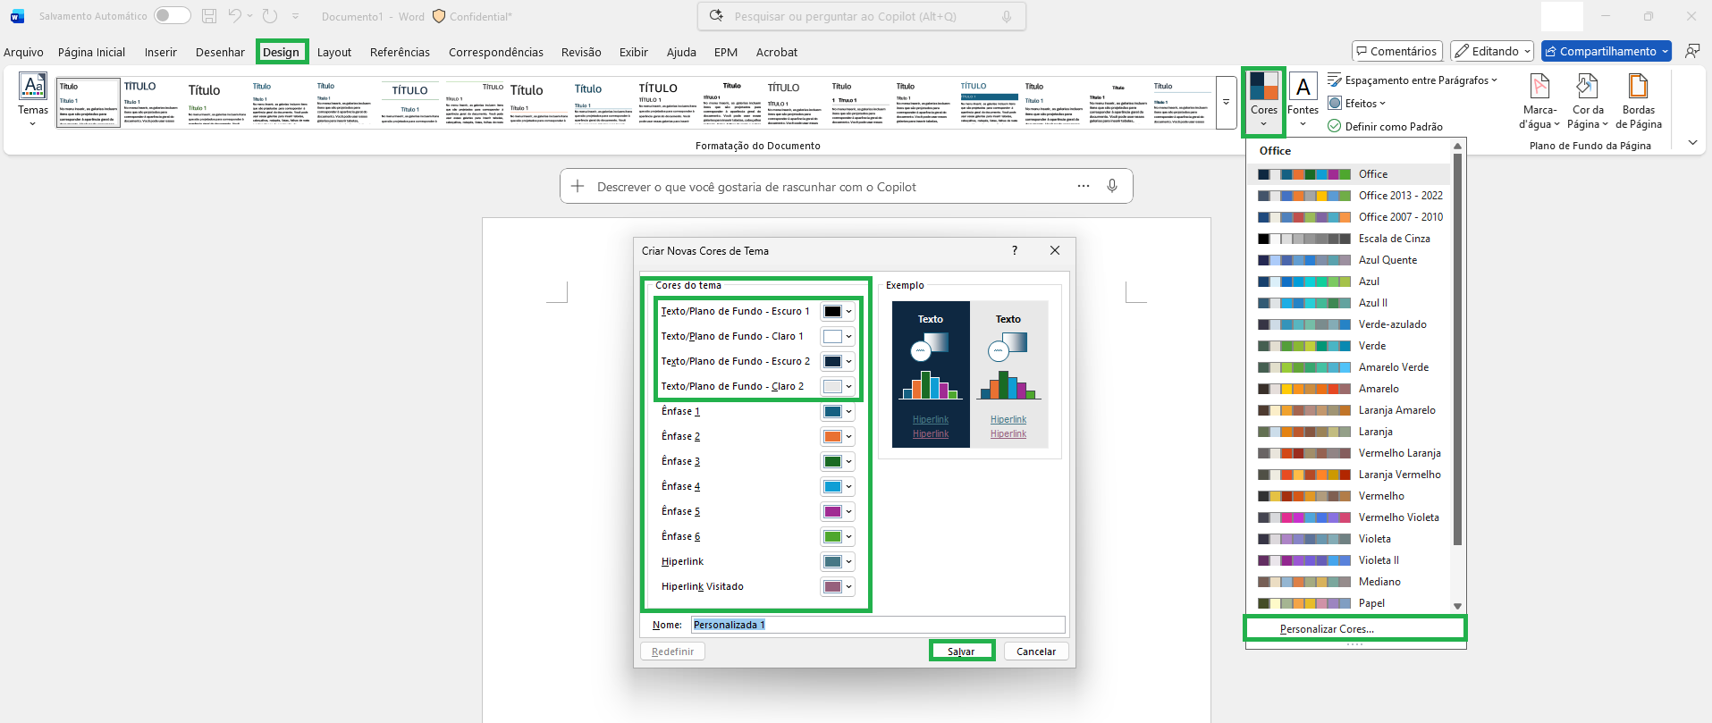Open the Temas themes gallery

click(x=33, y=99)
